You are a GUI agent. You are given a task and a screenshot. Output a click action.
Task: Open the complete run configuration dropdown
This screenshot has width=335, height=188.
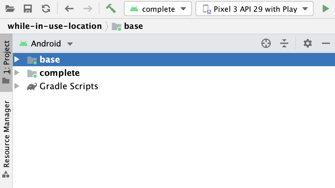[158, 9]
